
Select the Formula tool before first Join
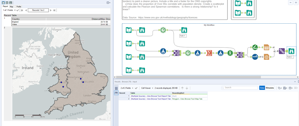click(x=163, y=51)
